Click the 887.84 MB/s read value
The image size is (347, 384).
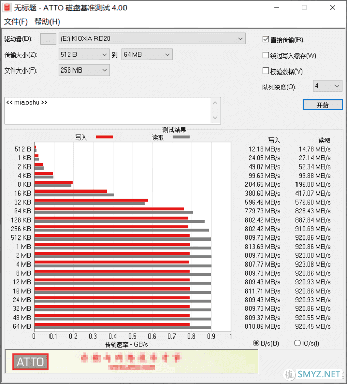click(x=313, y=220)
